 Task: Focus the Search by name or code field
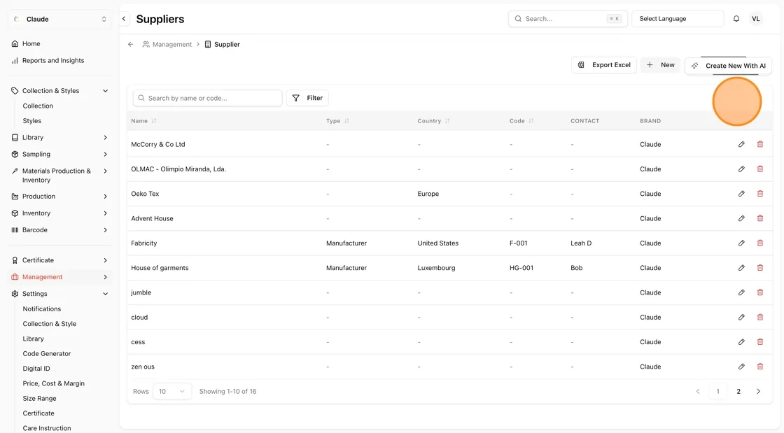click(x=207, y=98)
